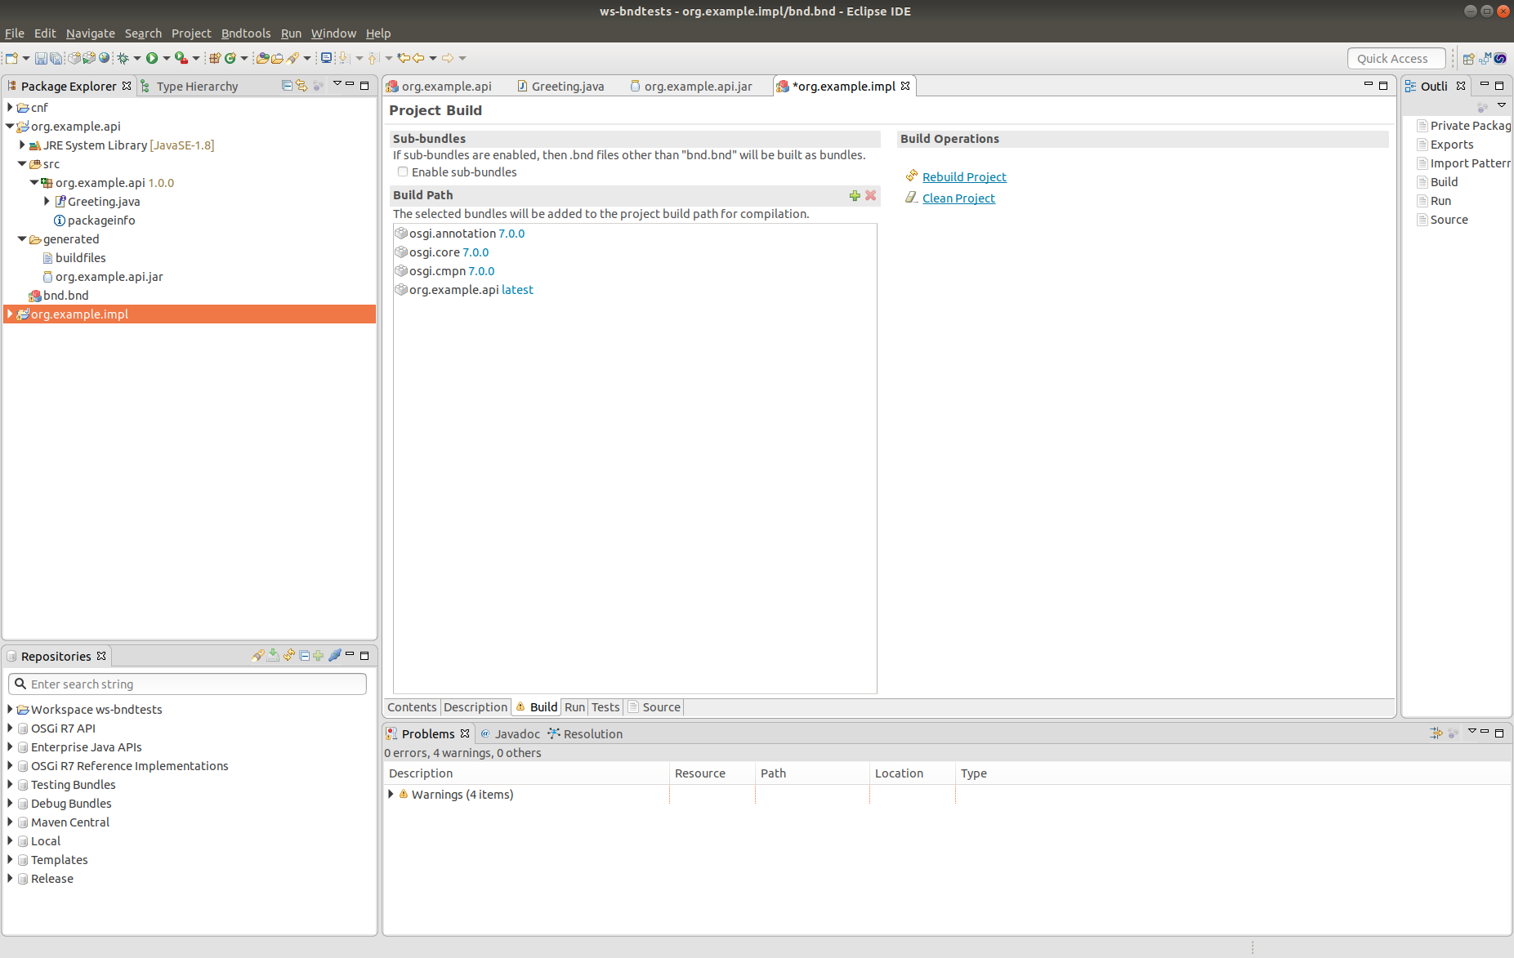This screenshot has width=1514, height=958.
Task: Click the Bndtools perspective icon at top right
Action: point(1500,58)
